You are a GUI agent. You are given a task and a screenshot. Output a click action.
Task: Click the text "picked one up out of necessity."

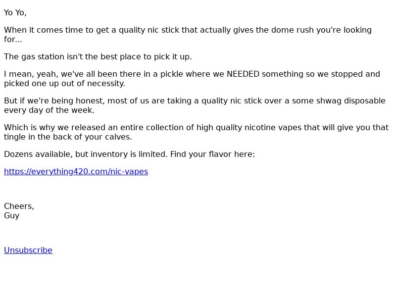click(x=65, y=84)
